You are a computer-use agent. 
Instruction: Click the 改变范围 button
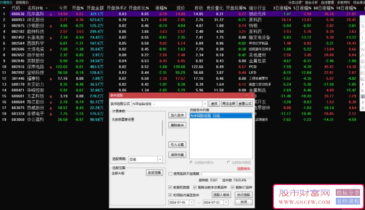[154, 173]
